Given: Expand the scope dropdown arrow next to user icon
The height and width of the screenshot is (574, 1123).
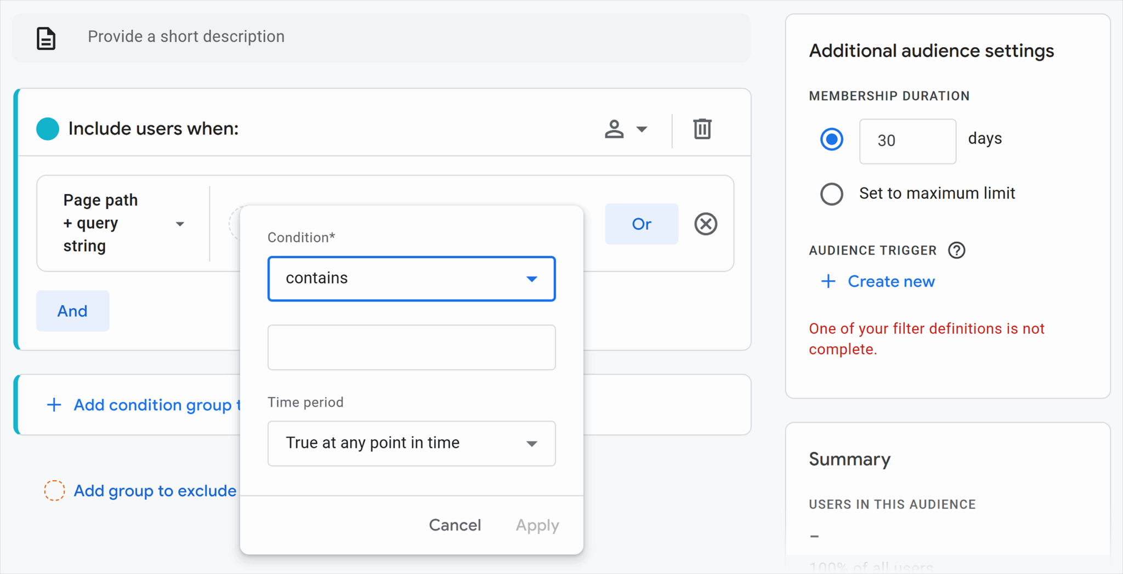Looking at the screenshot, I should 642,129.
